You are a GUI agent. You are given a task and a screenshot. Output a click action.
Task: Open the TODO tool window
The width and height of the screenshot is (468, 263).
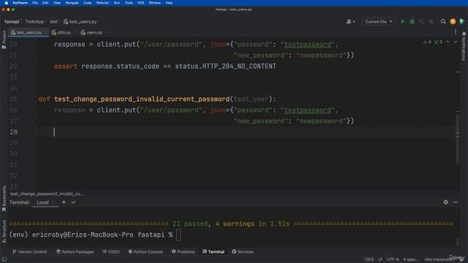point(111,251)
